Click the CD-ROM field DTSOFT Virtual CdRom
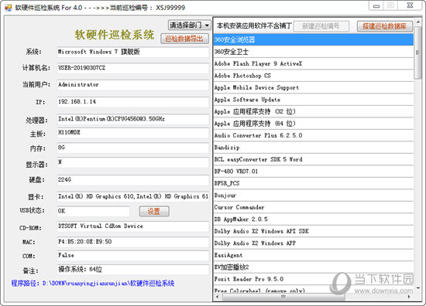This screenshot has height=306, width=426. click(x=133, y=226)
